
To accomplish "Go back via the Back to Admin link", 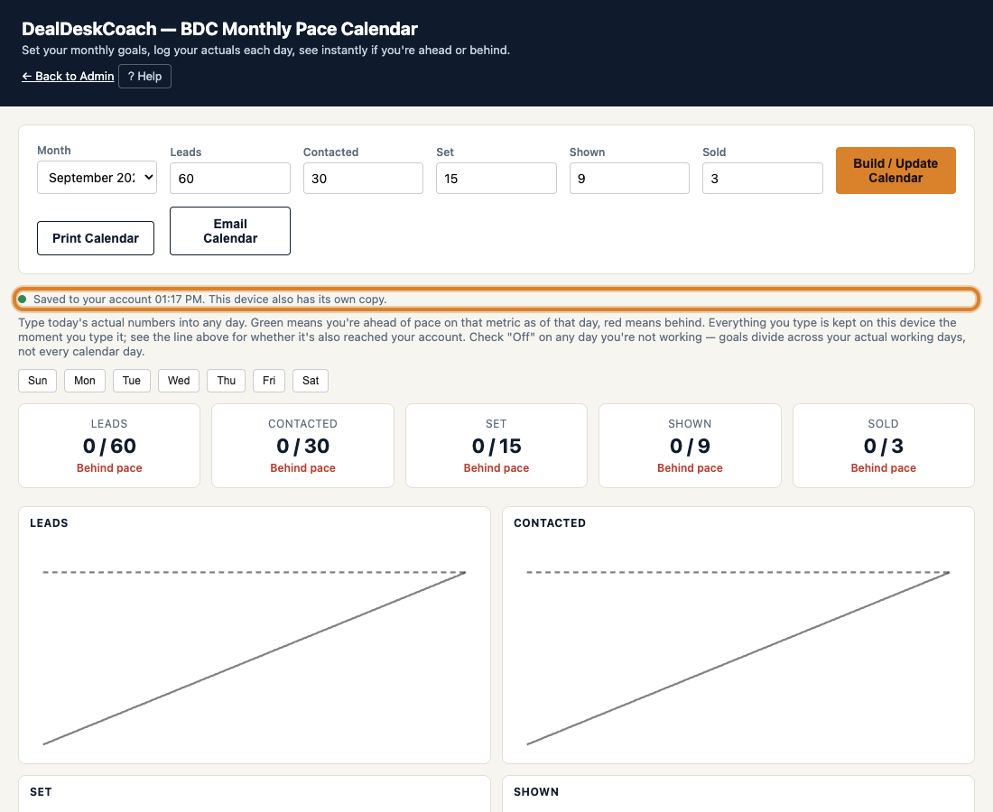I will coord(68,76).
